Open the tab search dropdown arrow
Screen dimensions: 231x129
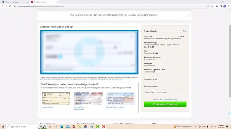coord(212,2)
